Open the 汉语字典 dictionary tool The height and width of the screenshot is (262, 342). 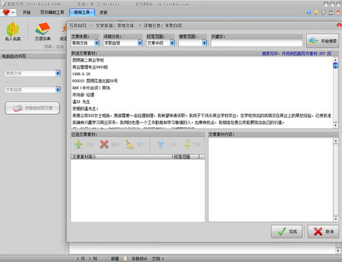[x=42, y=31]
